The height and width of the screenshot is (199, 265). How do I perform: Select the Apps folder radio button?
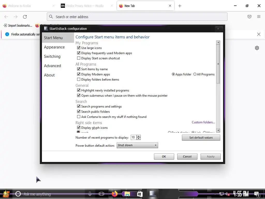[x=173, y=74]
